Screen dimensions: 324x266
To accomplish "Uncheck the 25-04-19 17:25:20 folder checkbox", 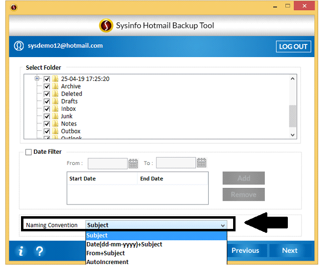I will pyautogui.click(x=47, y=79).
